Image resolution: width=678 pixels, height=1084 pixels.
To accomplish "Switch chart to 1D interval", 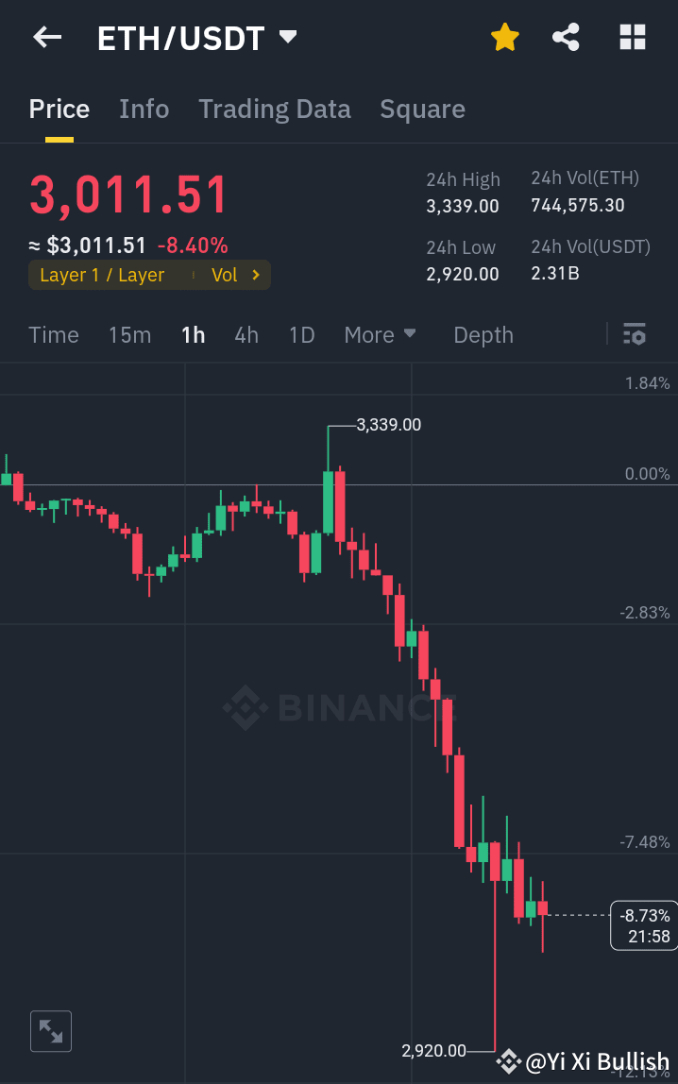I will (301, 334).
